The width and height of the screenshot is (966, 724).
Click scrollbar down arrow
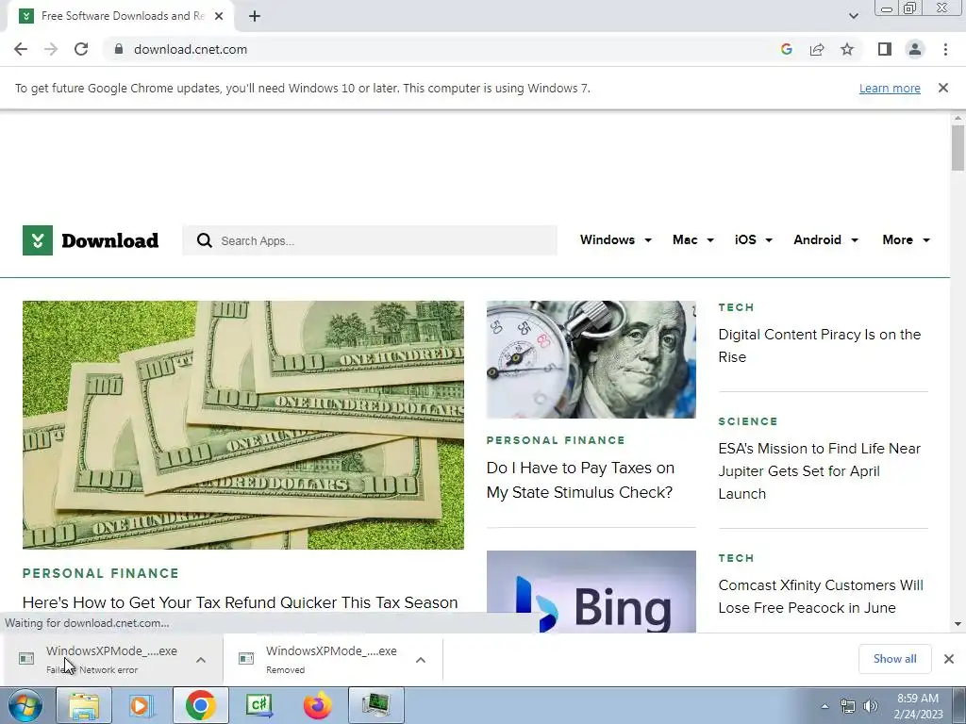click(958, 624)
